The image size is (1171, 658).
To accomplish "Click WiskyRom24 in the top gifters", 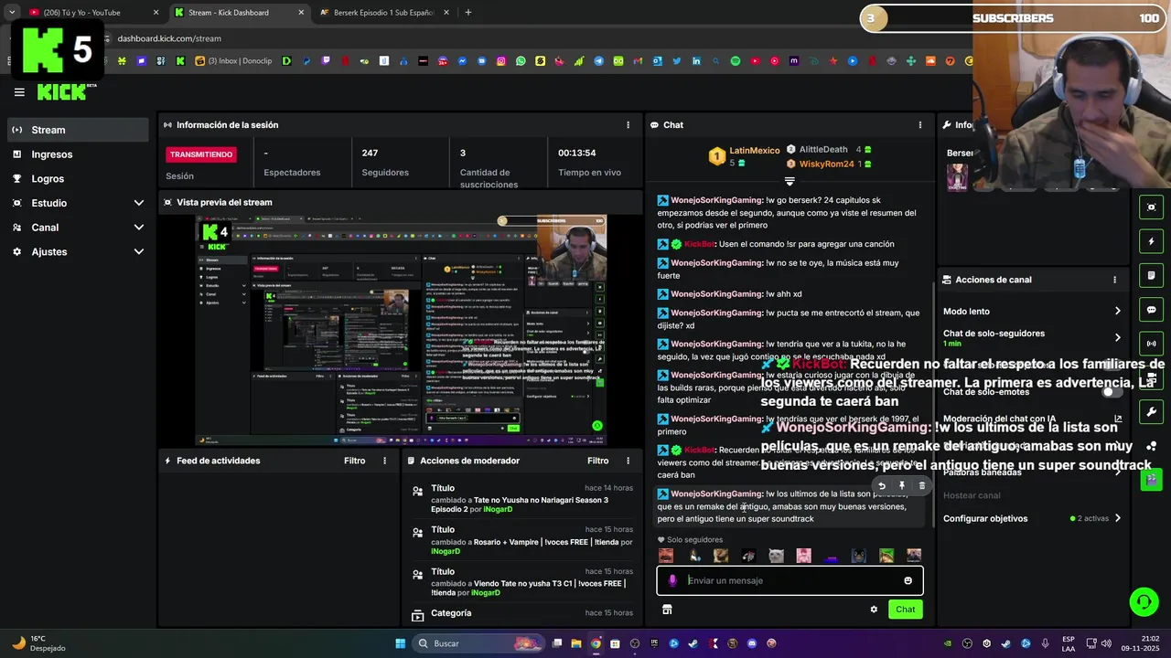I will click(x=826, y=164).
